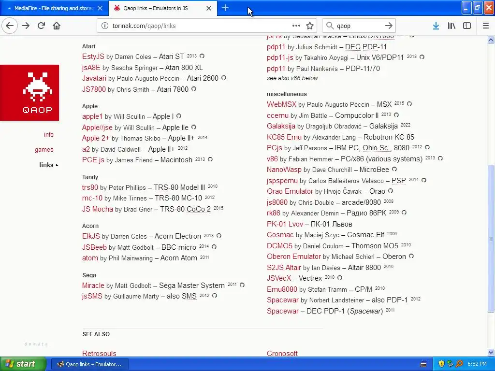Open the games page in sidebar
Image resolution: width=495 pixels, height=371 pixels.
click(44, 150)
